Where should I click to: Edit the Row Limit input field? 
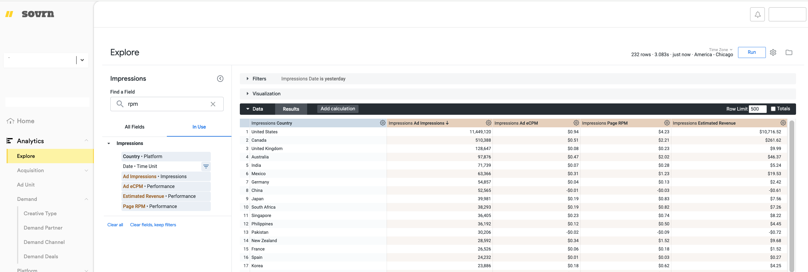(757, 109)
